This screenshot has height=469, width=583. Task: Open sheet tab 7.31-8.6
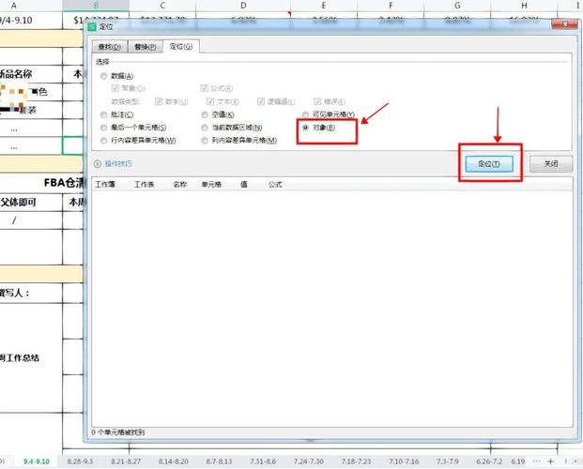263,461
